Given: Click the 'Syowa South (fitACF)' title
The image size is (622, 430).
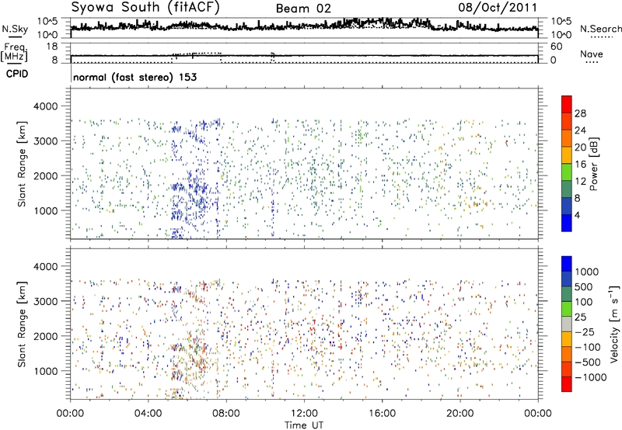Looking at the screenshot, I should (145, 8).
